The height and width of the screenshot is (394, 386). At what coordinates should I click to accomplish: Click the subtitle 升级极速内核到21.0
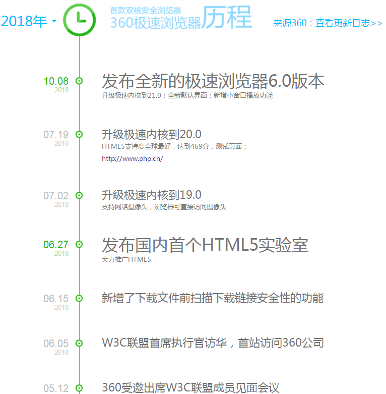(131, 95)
